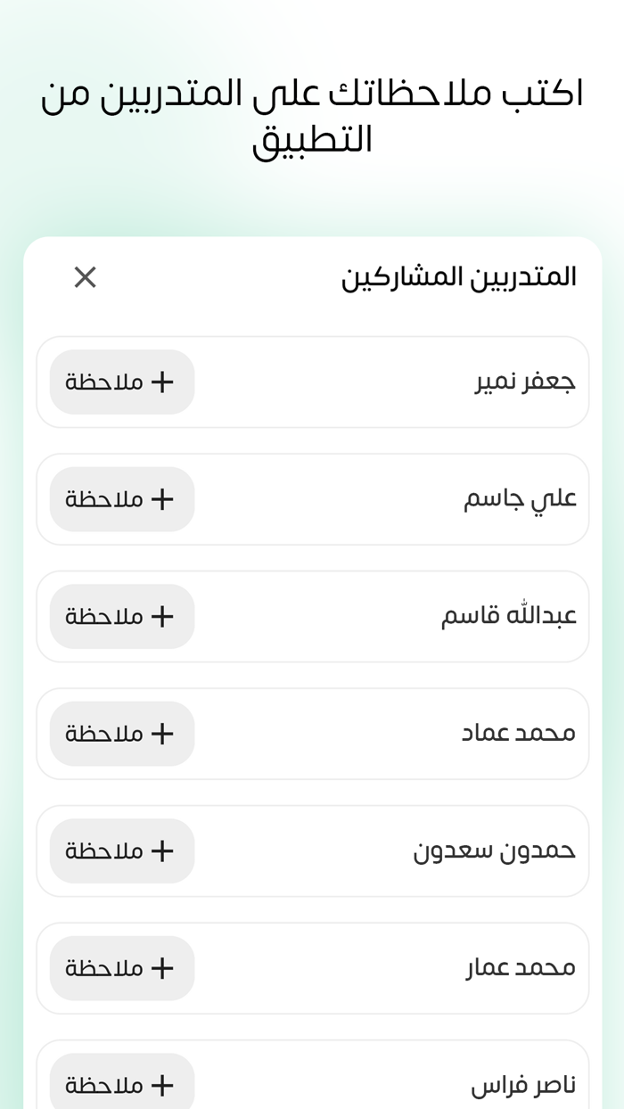Click the plus icon next to محمد عمار
This screenshot has width=624, height=1109.
coord(161,968)
